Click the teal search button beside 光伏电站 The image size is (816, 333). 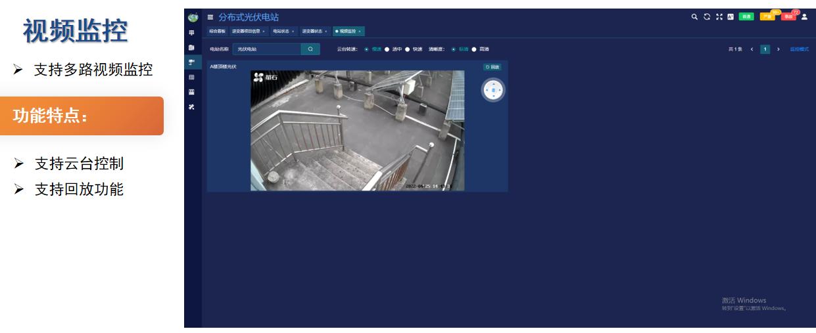[310, 49]
